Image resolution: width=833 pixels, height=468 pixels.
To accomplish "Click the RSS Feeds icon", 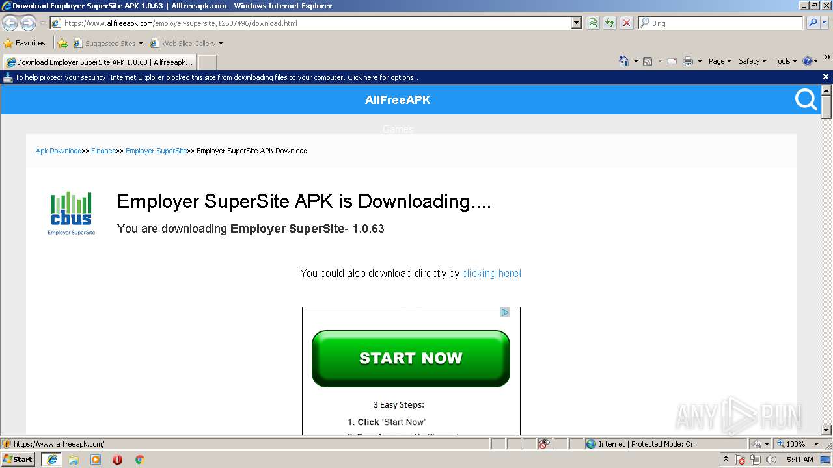I will coord(648,61).
